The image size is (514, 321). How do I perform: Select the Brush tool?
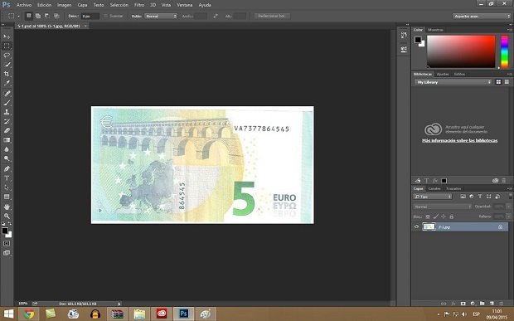click(x=7, y=103)
